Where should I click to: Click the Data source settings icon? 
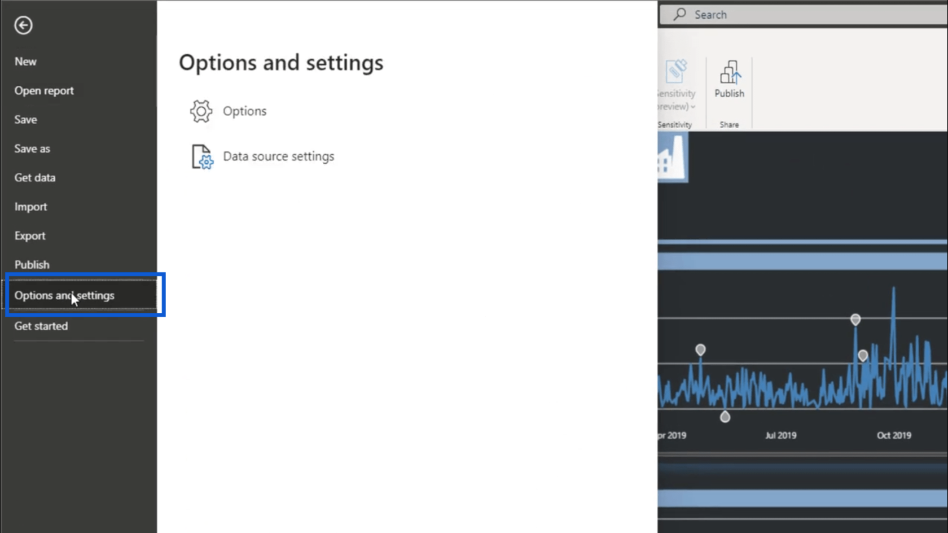(x=202, y=156)
